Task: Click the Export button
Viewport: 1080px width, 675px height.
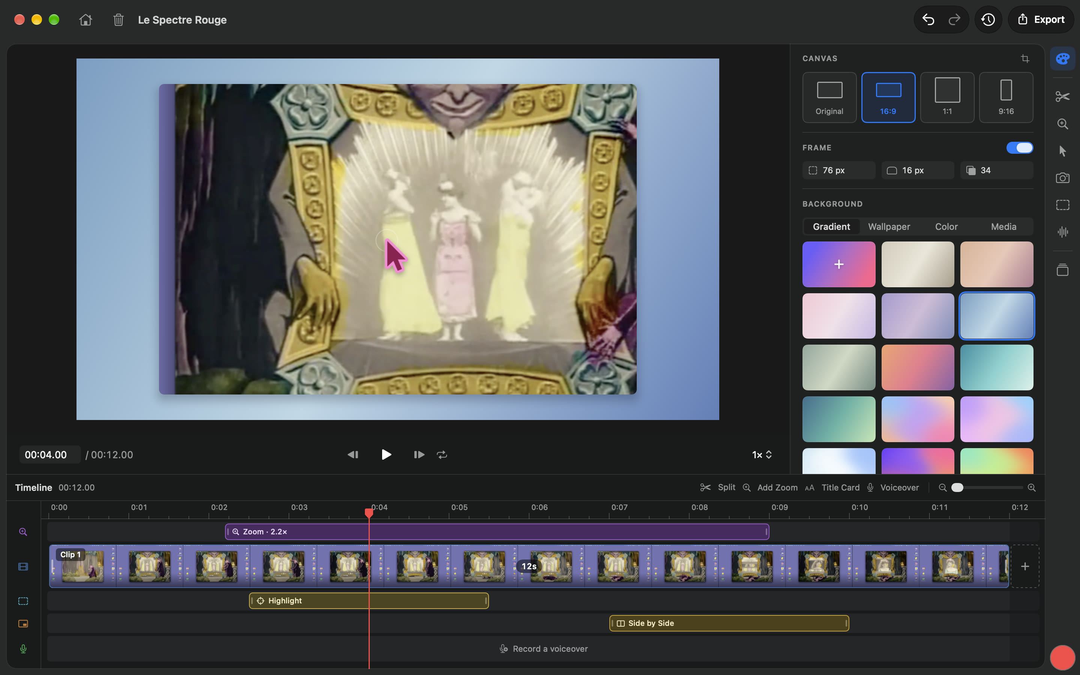Action: pyautogui.click(x=1041, y=19)
